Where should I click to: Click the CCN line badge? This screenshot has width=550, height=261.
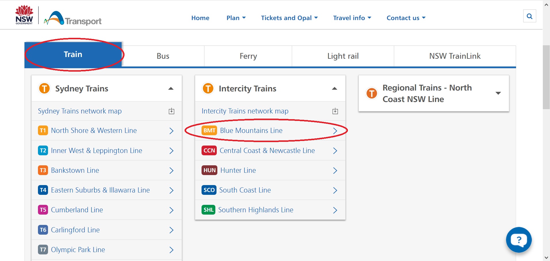209,150
